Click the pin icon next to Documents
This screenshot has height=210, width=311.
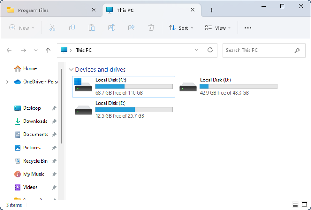(x=54, y=135)
